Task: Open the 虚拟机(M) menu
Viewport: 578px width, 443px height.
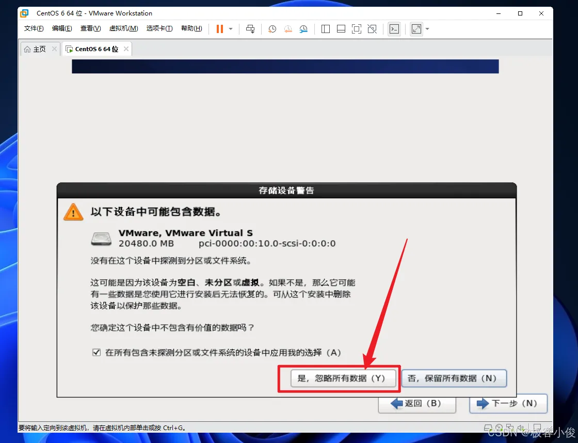Action: pyautogui.click(x=123, y=28)
